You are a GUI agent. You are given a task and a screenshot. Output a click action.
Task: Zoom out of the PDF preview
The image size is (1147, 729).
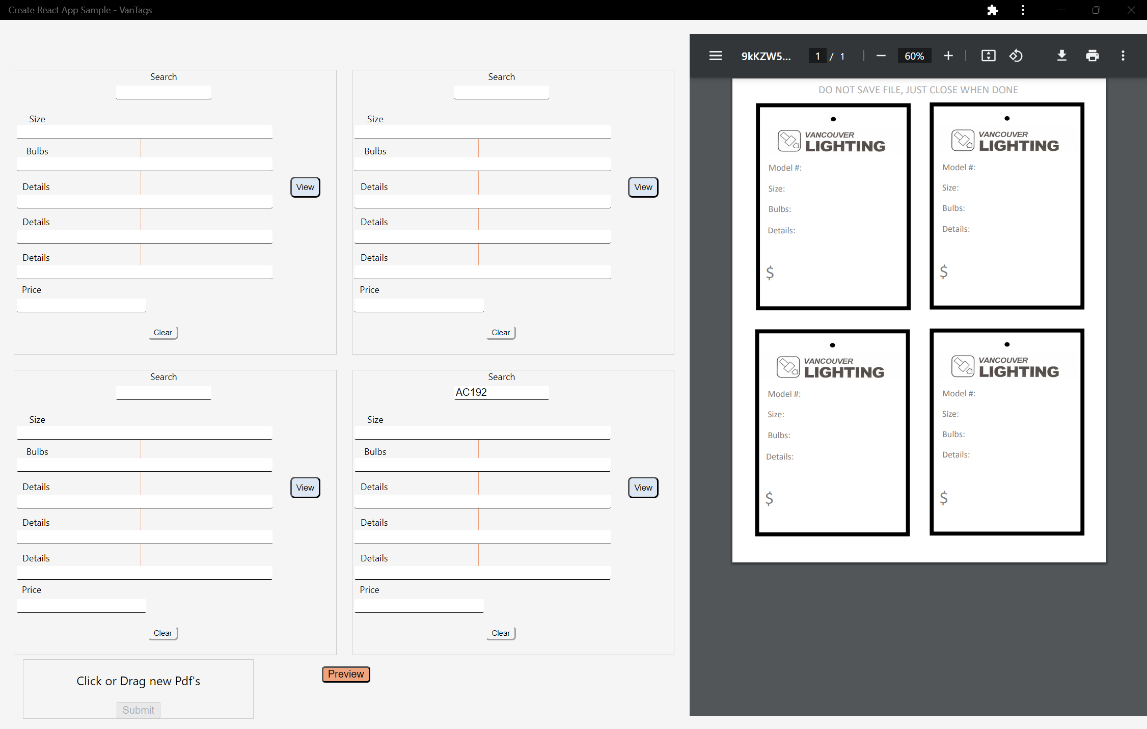[881, 56]
